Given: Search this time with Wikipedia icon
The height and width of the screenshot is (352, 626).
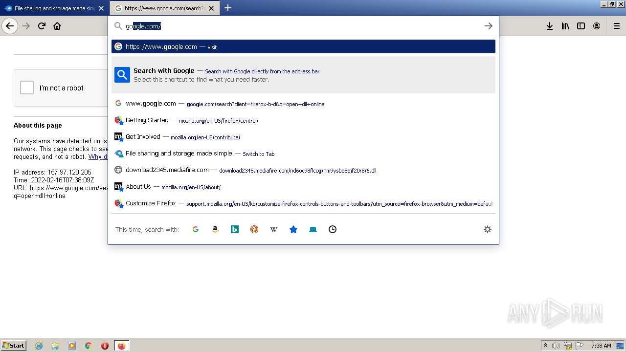Looking at the screenshot, I should pyautogui.click(x=274, y=229).
